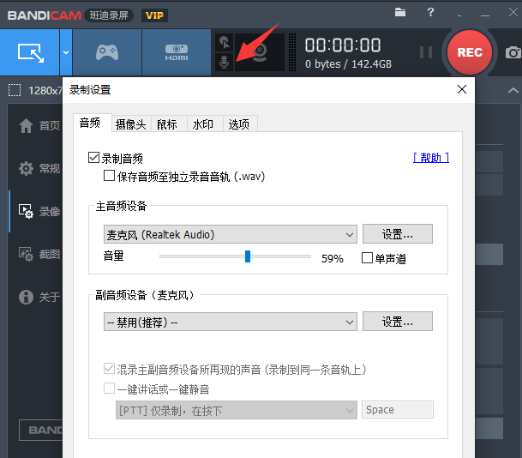Enable saving audio to separate .wav track

point(109,176)
